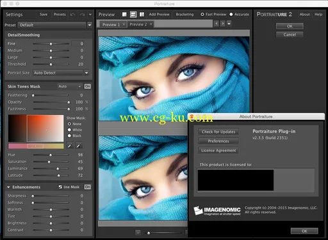Click the skin tone color picker square

tap(36, 128)
